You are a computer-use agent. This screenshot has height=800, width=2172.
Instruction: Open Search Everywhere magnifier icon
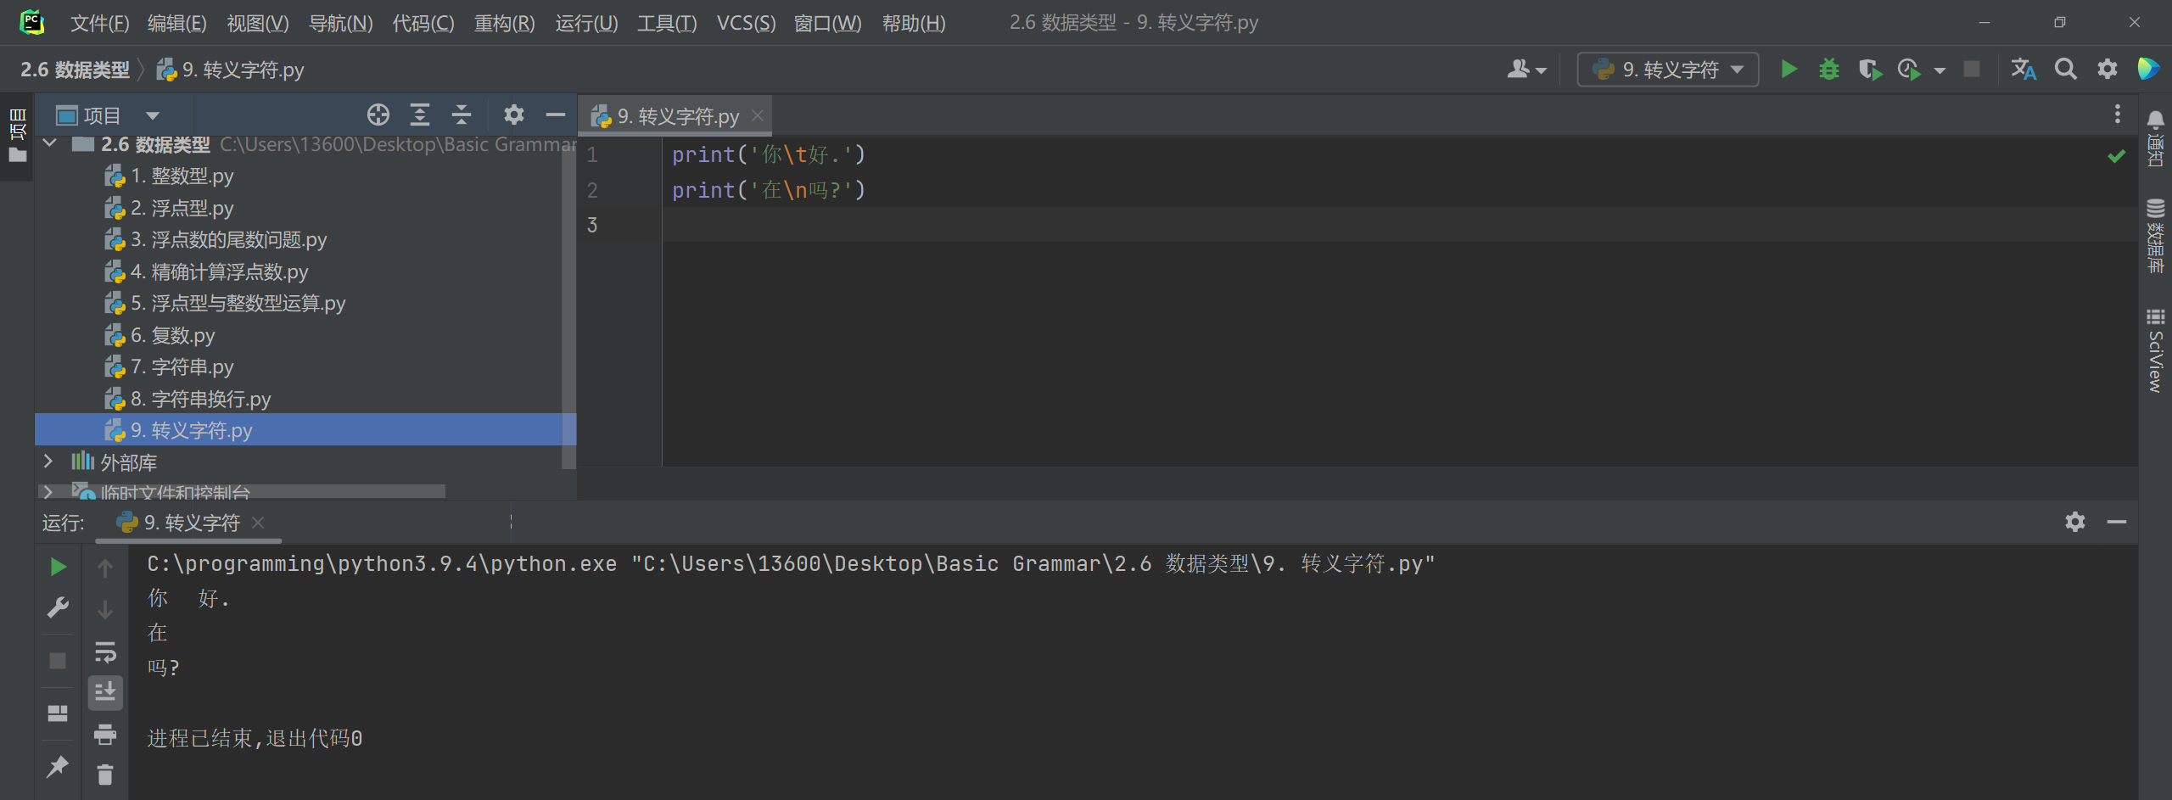tap(2066, 69)
